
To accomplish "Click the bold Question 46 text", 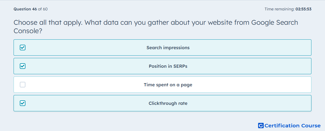I will [x=25, y=9].
